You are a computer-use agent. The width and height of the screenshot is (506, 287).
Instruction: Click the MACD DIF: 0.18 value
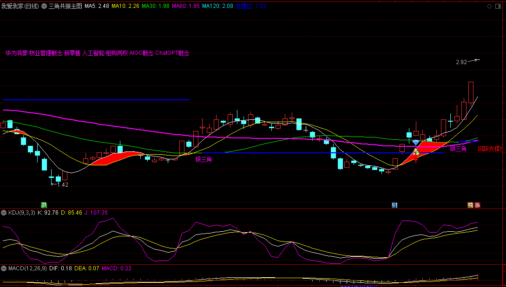61,268
